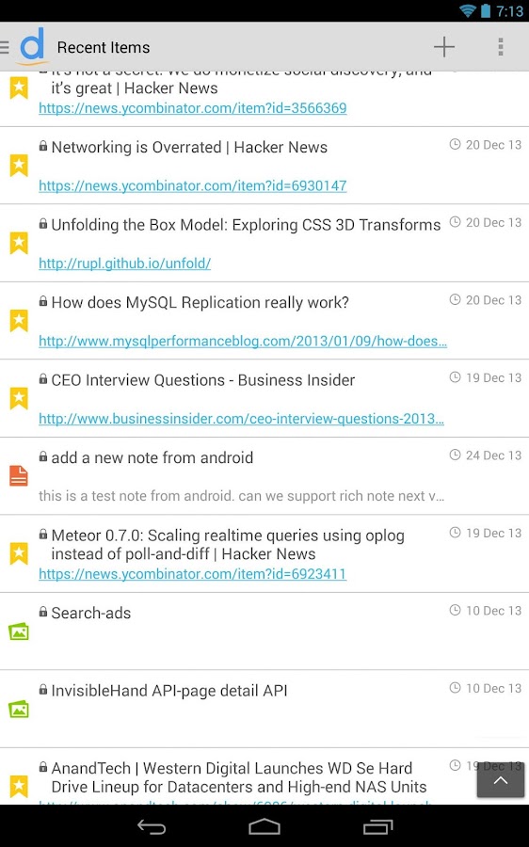Click lock icon next to Meteor 0.7.0 title

[43, 535]
